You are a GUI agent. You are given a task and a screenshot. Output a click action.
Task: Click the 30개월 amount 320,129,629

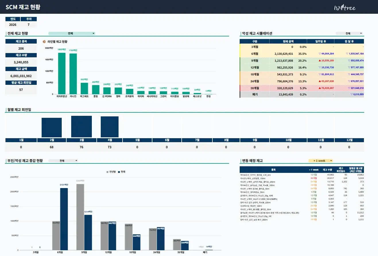pyautogui.click(x=284, y=88)
